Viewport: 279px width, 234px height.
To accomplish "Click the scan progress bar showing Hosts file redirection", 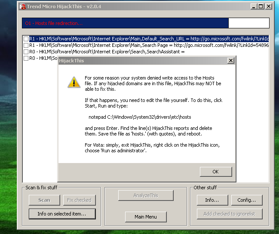I will click(x=146, y=23).
